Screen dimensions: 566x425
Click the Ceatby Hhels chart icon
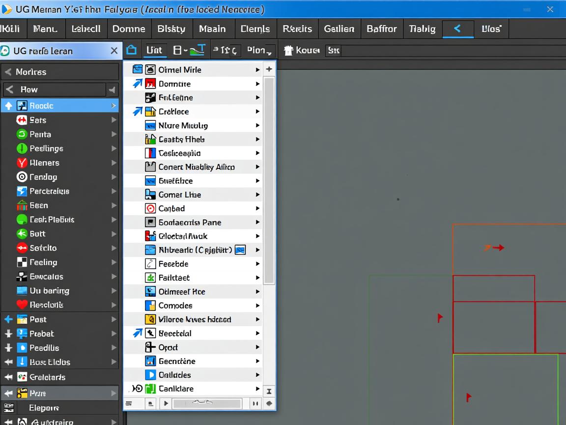pos(150,139)
